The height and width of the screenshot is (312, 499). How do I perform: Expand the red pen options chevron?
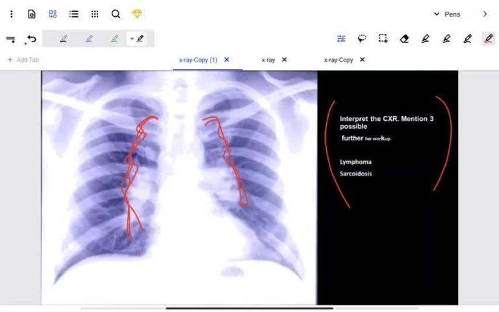(x=132, y=39)
